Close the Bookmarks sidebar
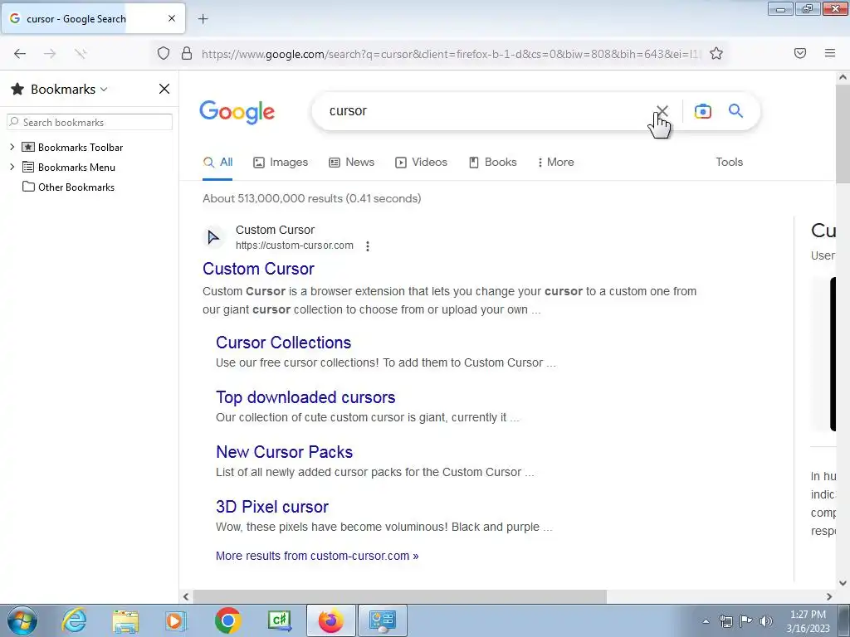Viewport: 850px width, 637px height. pyautogui.click(x=164, y=89)
